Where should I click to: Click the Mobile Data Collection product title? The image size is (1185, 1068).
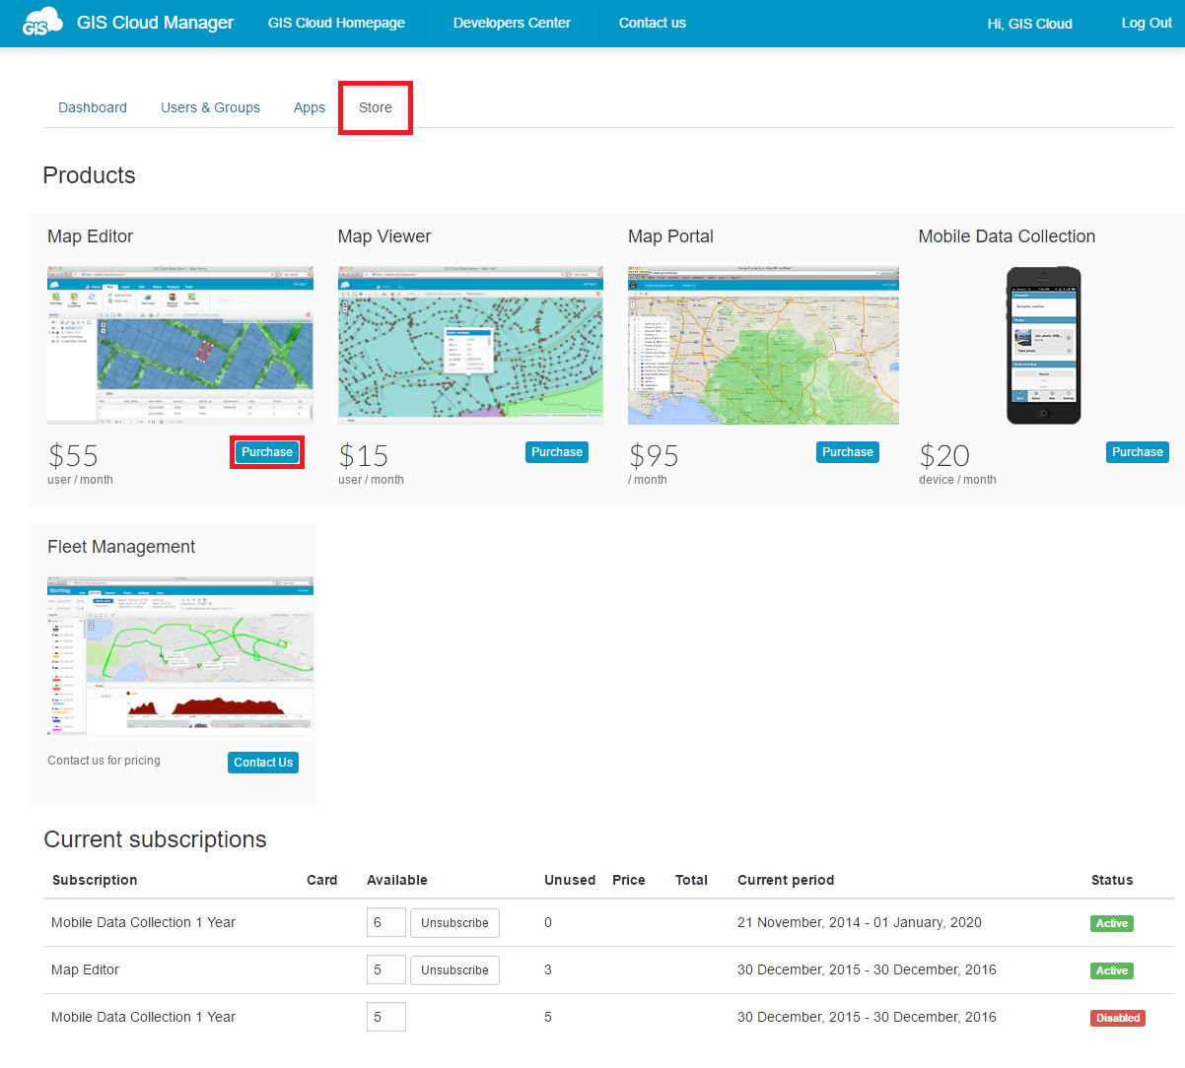tap(1007, 236)
